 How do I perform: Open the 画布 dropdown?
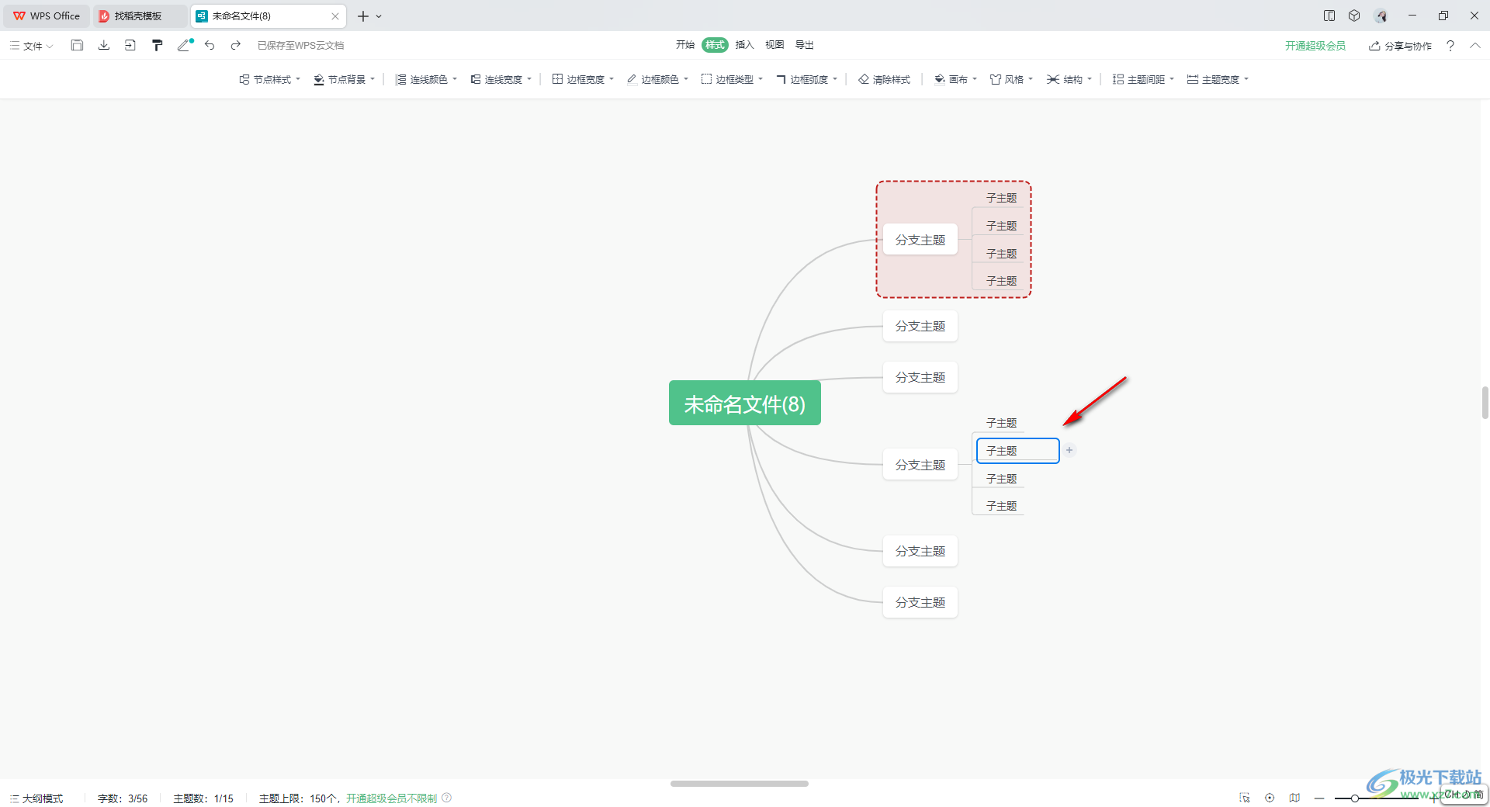pos(956,79)
